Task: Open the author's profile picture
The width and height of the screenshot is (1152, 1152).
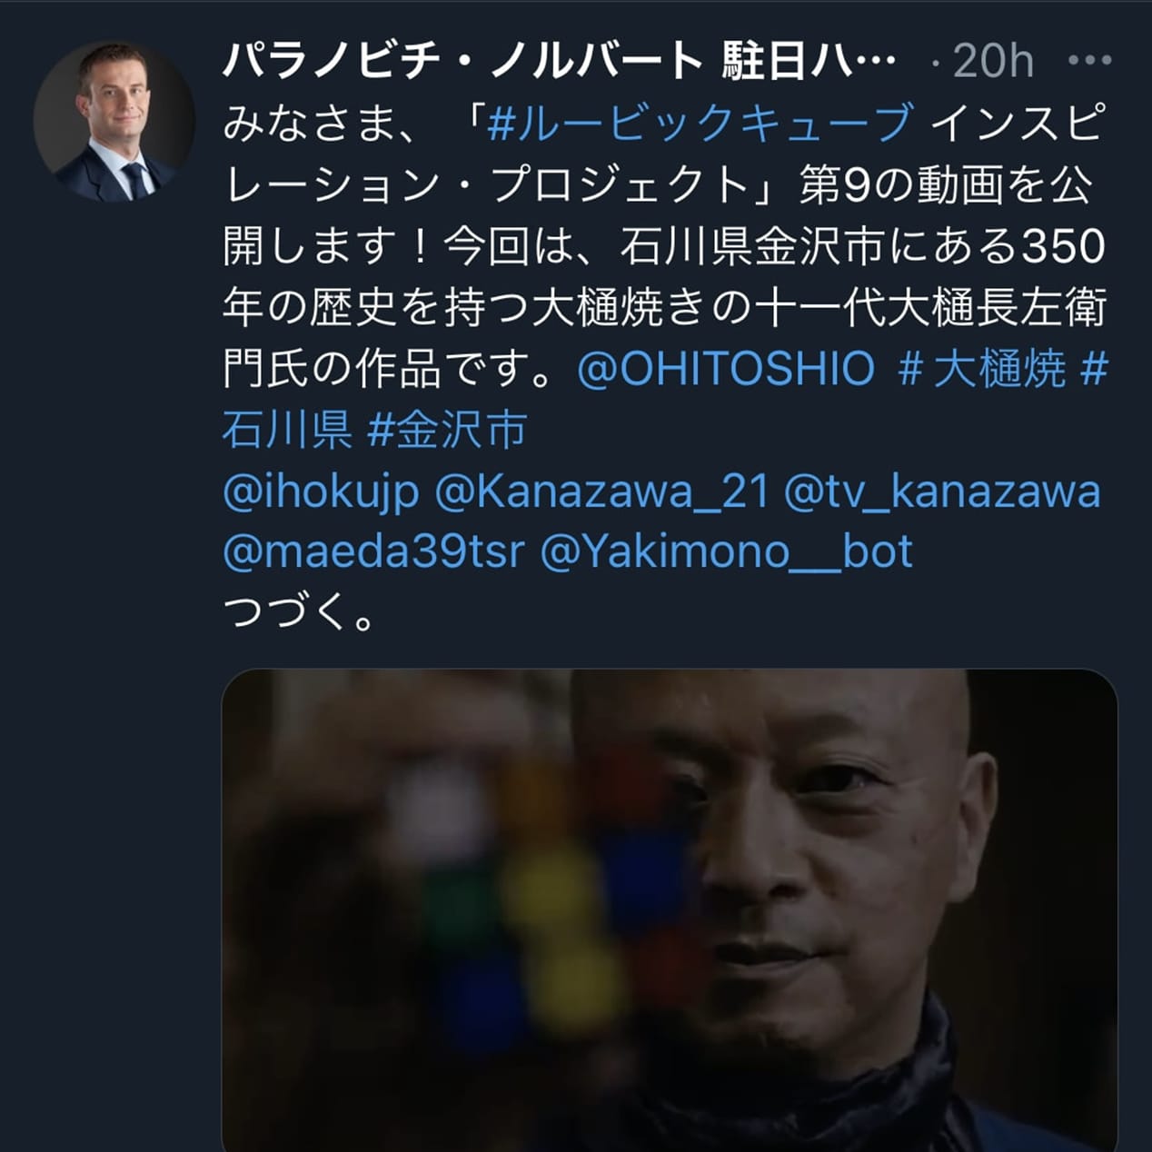Action: (114, 121)
